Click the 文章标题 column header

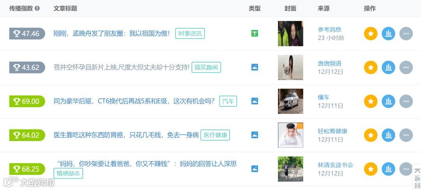click(x=65, y=8)
